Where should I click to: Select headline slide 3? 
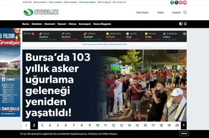pyautogui.click(x=42, y=125)
